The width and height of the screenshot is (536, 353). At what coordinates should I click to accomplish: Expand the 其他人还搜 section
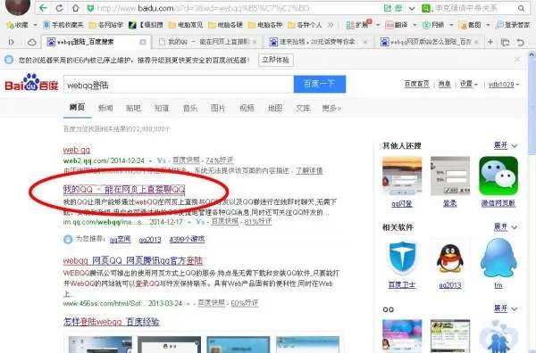pyautogui.click(x=506, y=145)
